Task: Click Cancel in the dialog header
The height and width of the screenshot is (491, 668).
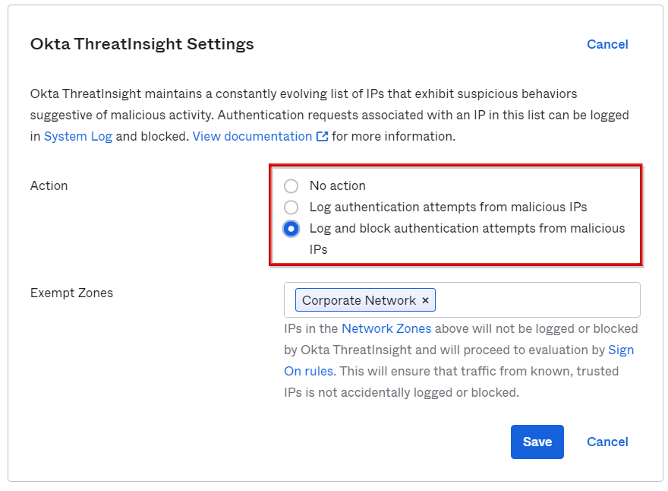Action: [x=607, y=45]
